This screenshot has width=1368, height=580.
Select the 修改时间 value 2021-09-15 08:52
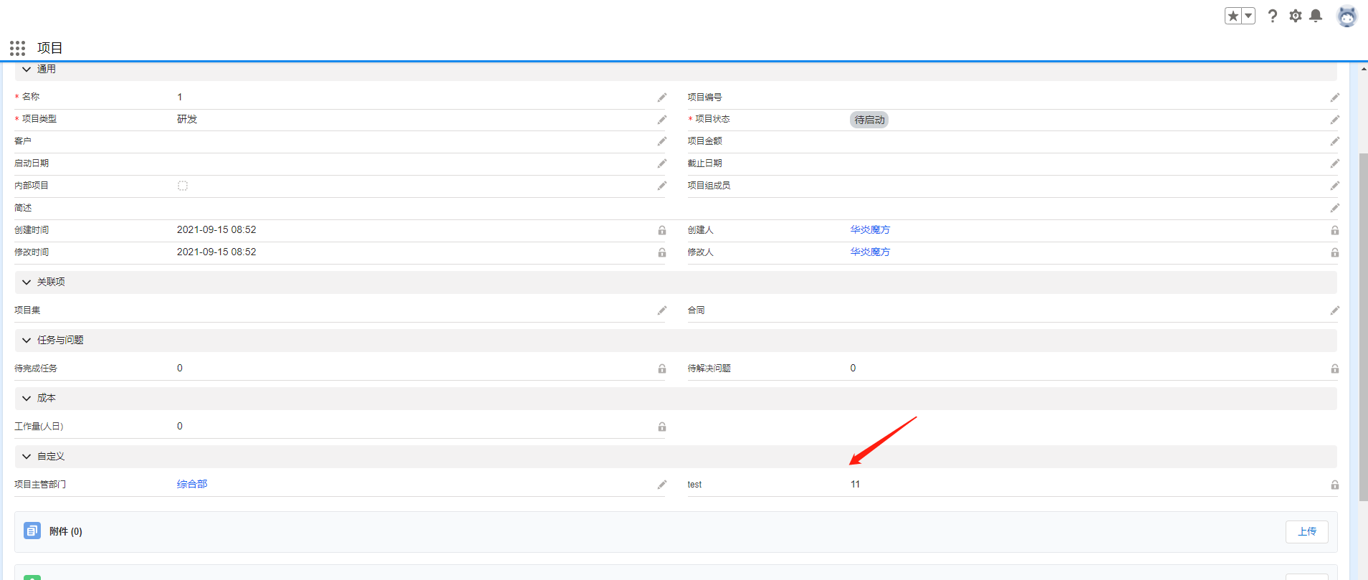pos(216,252)
